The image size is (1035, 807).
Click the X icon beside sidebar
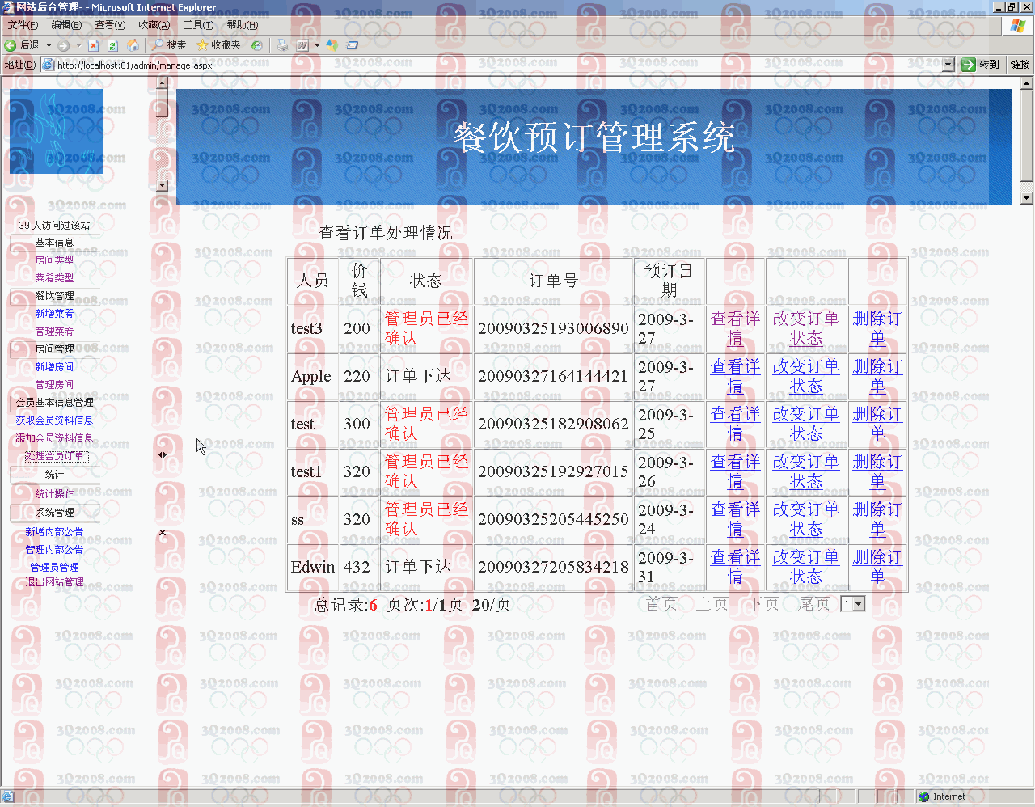(x=163, y=532)
